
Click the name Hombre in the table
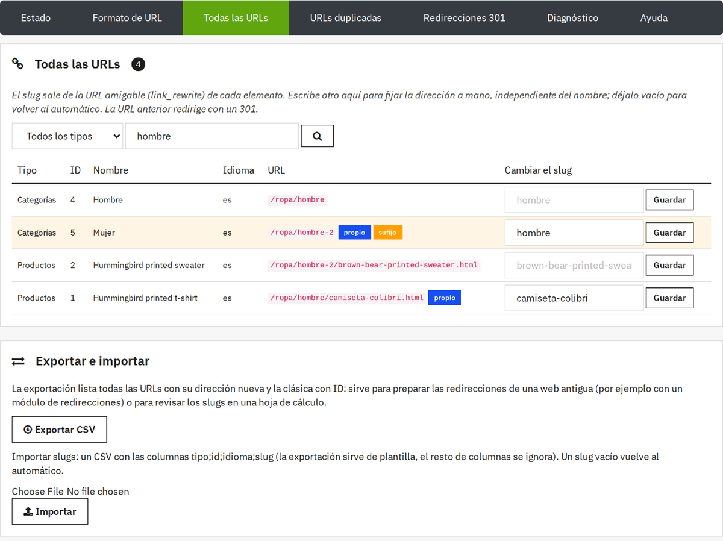pos(108,200)
